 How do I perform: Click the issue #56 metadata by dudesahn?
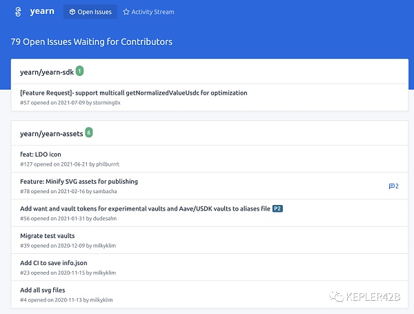pyautogui.click(x=68, y=219)
